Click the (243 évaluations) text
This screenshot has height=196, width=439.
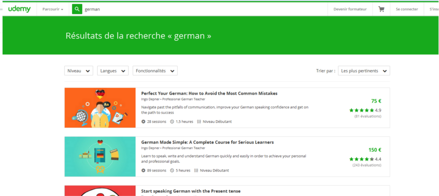[x=367, y=165]
